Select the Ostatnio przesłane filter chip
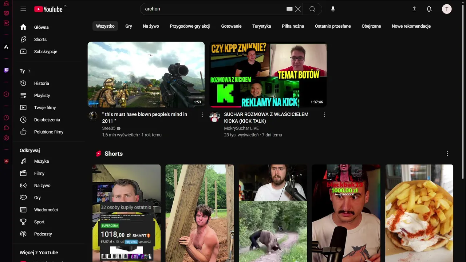 (333, 26)
